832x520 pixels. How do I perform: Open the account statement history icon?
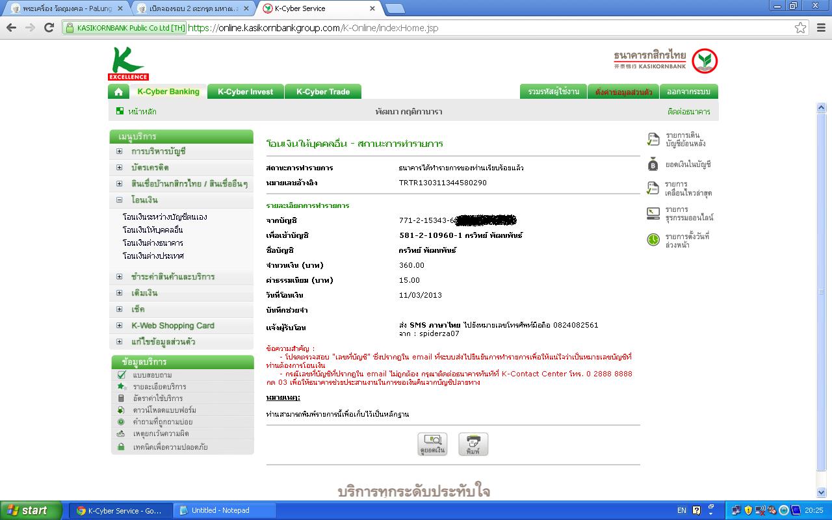653,139
